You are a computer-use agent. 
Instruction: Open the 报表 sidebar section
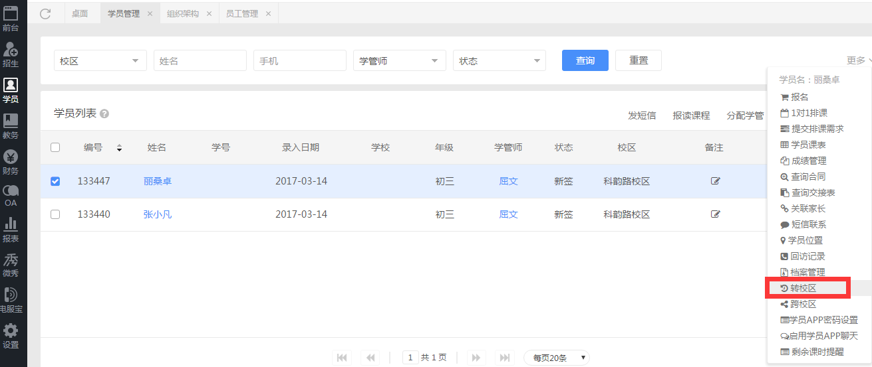(11, 230)
